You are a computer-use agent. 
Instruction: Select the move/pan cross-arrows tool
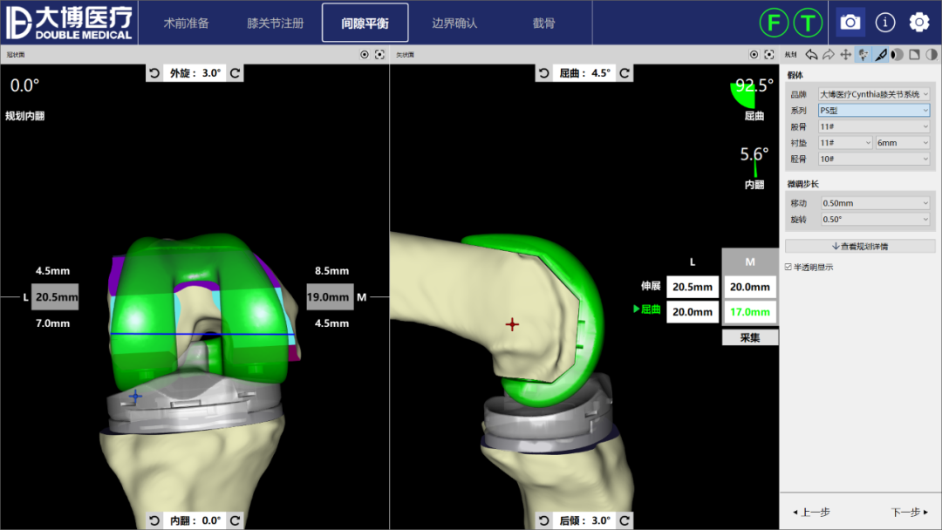point(845,55)
